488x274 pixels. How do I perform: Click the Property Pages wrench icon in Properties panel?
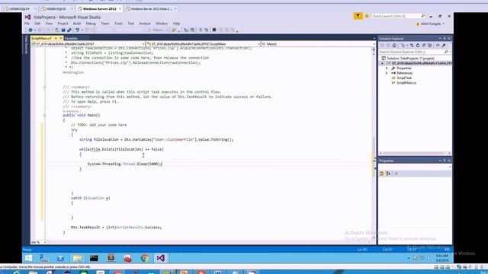point(396,174)
